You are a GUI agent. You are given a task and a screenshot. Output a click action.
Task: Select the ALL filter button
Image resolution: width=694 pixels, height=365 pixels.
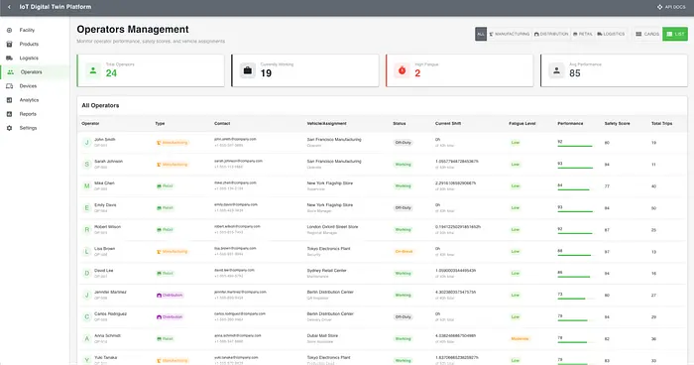coord(481,34)
